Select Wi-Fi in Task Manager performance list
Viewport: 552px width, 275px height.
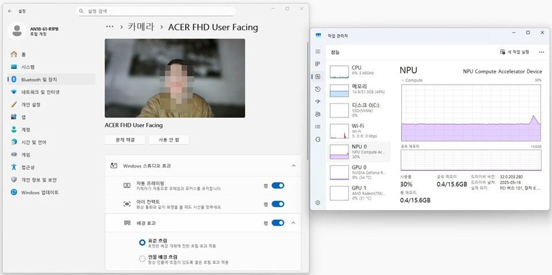(x=359, y=131)
